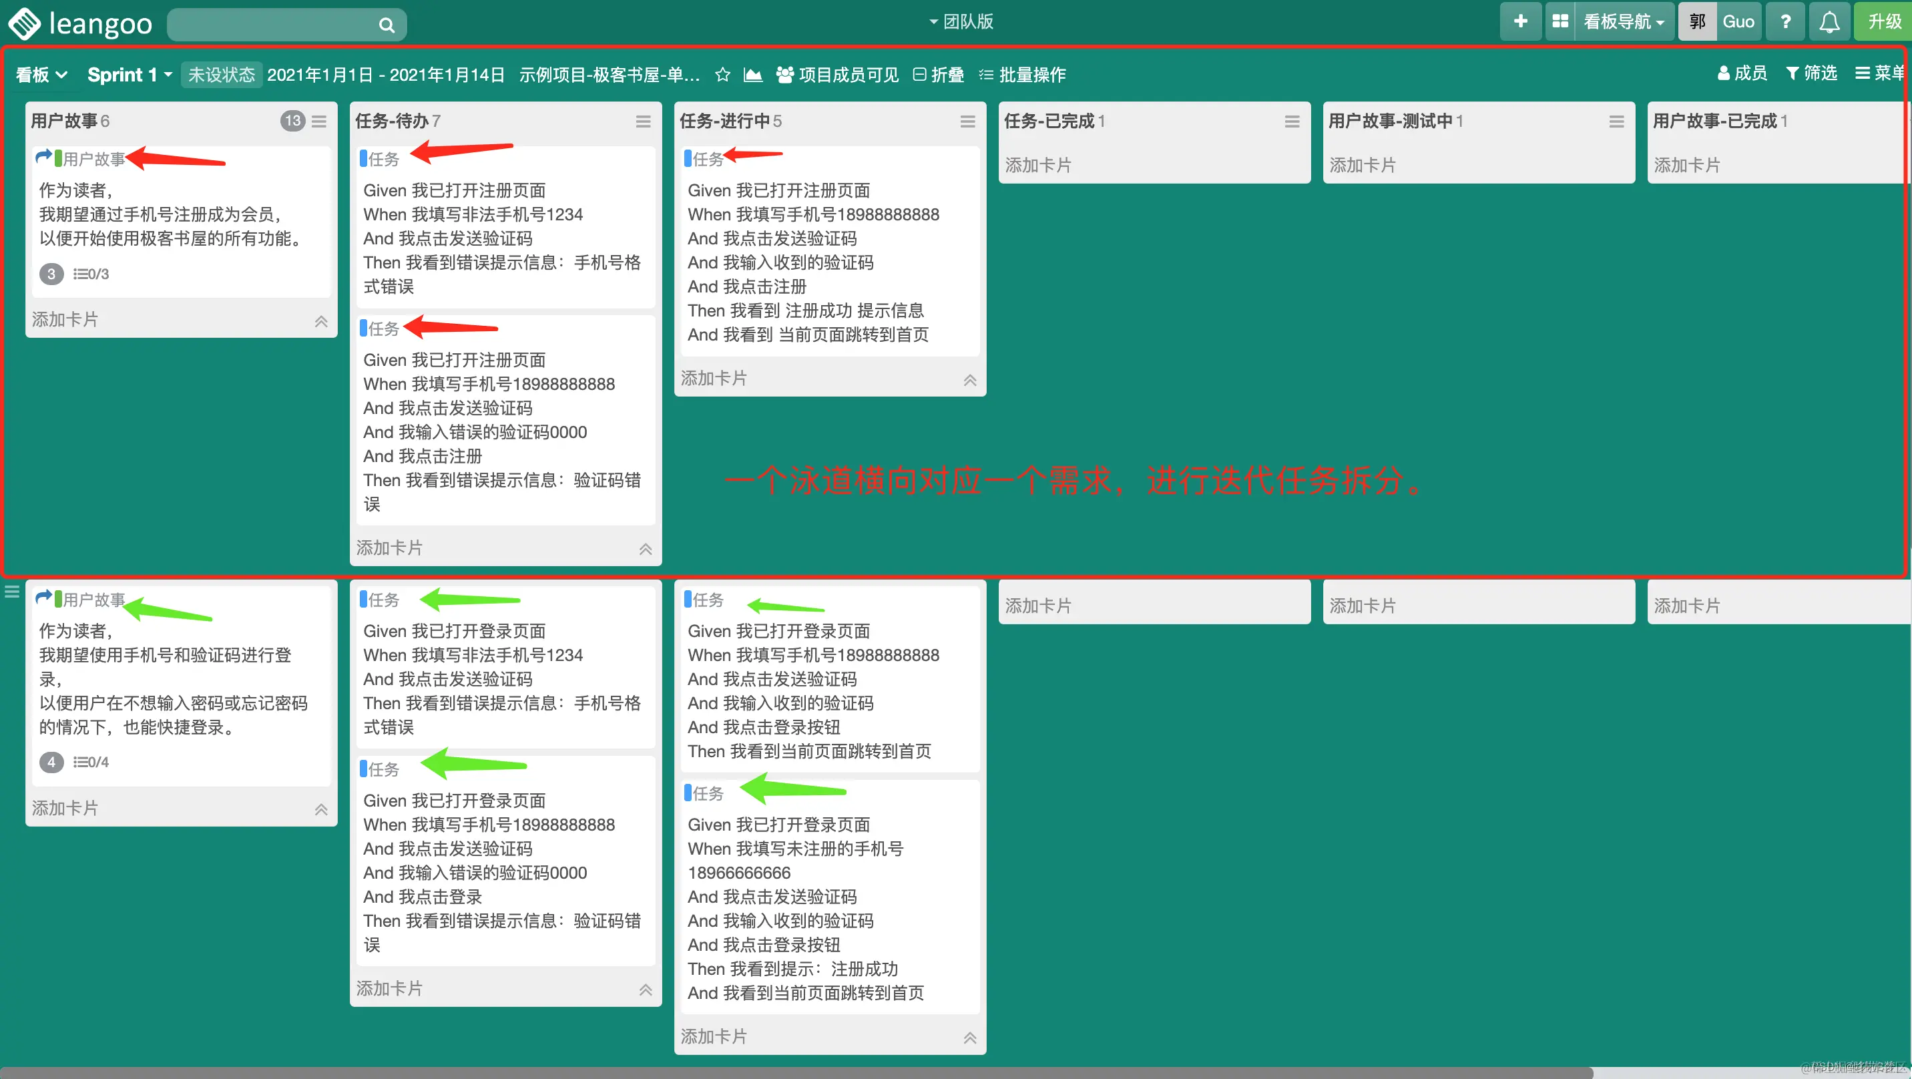Image resolution: width=1912 pixels, height=1079 pixels.
Task: Enable 批量操作 batch mode
Action: point(1023,74)
